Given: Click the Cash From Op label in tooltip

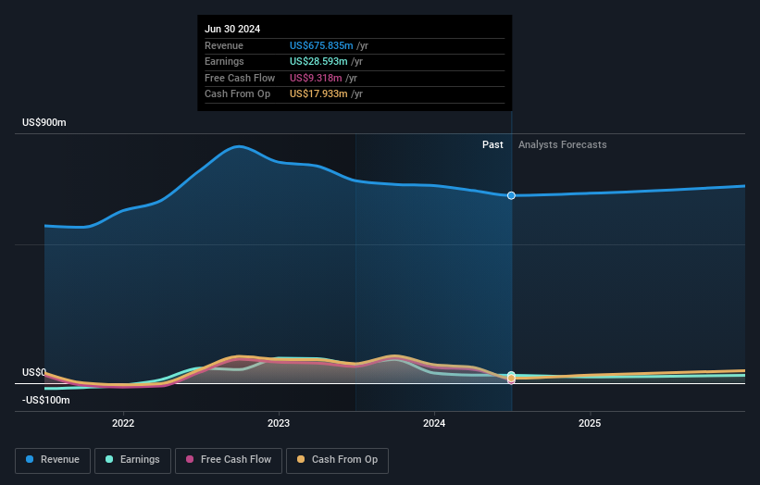Looking at the screenshot, I should (238, 94).
